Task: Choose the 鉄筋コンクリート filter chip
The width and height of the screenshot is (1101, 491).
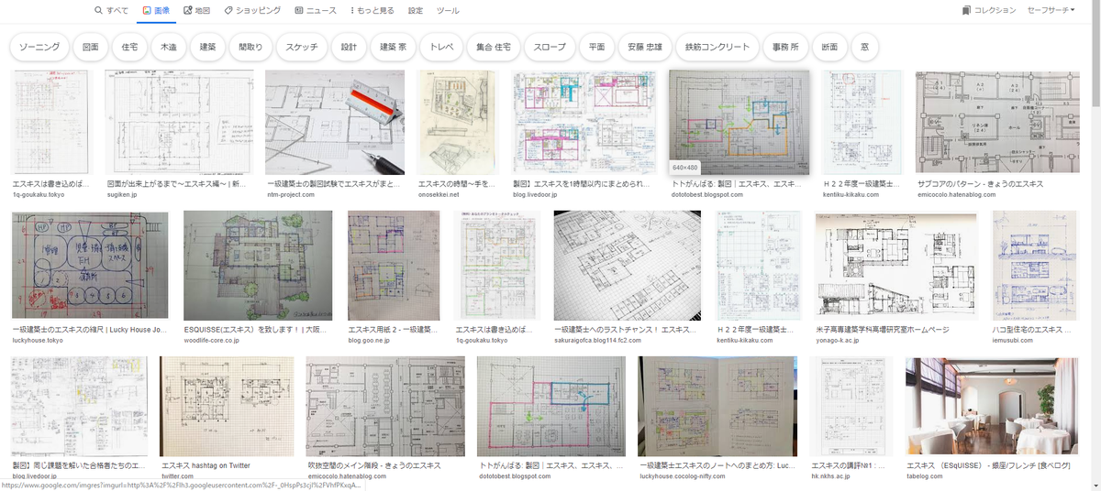Action: coord(717,47)
